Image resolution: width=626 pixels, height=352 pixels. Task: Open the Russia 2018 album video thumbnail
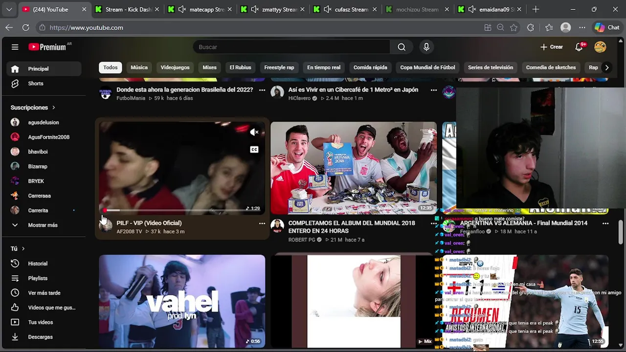coord(354,168)
